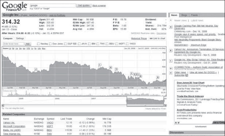Enable the Nasdaq comparison checkbox
Screen dimensions: 225x136
click(x=38, y=44)
